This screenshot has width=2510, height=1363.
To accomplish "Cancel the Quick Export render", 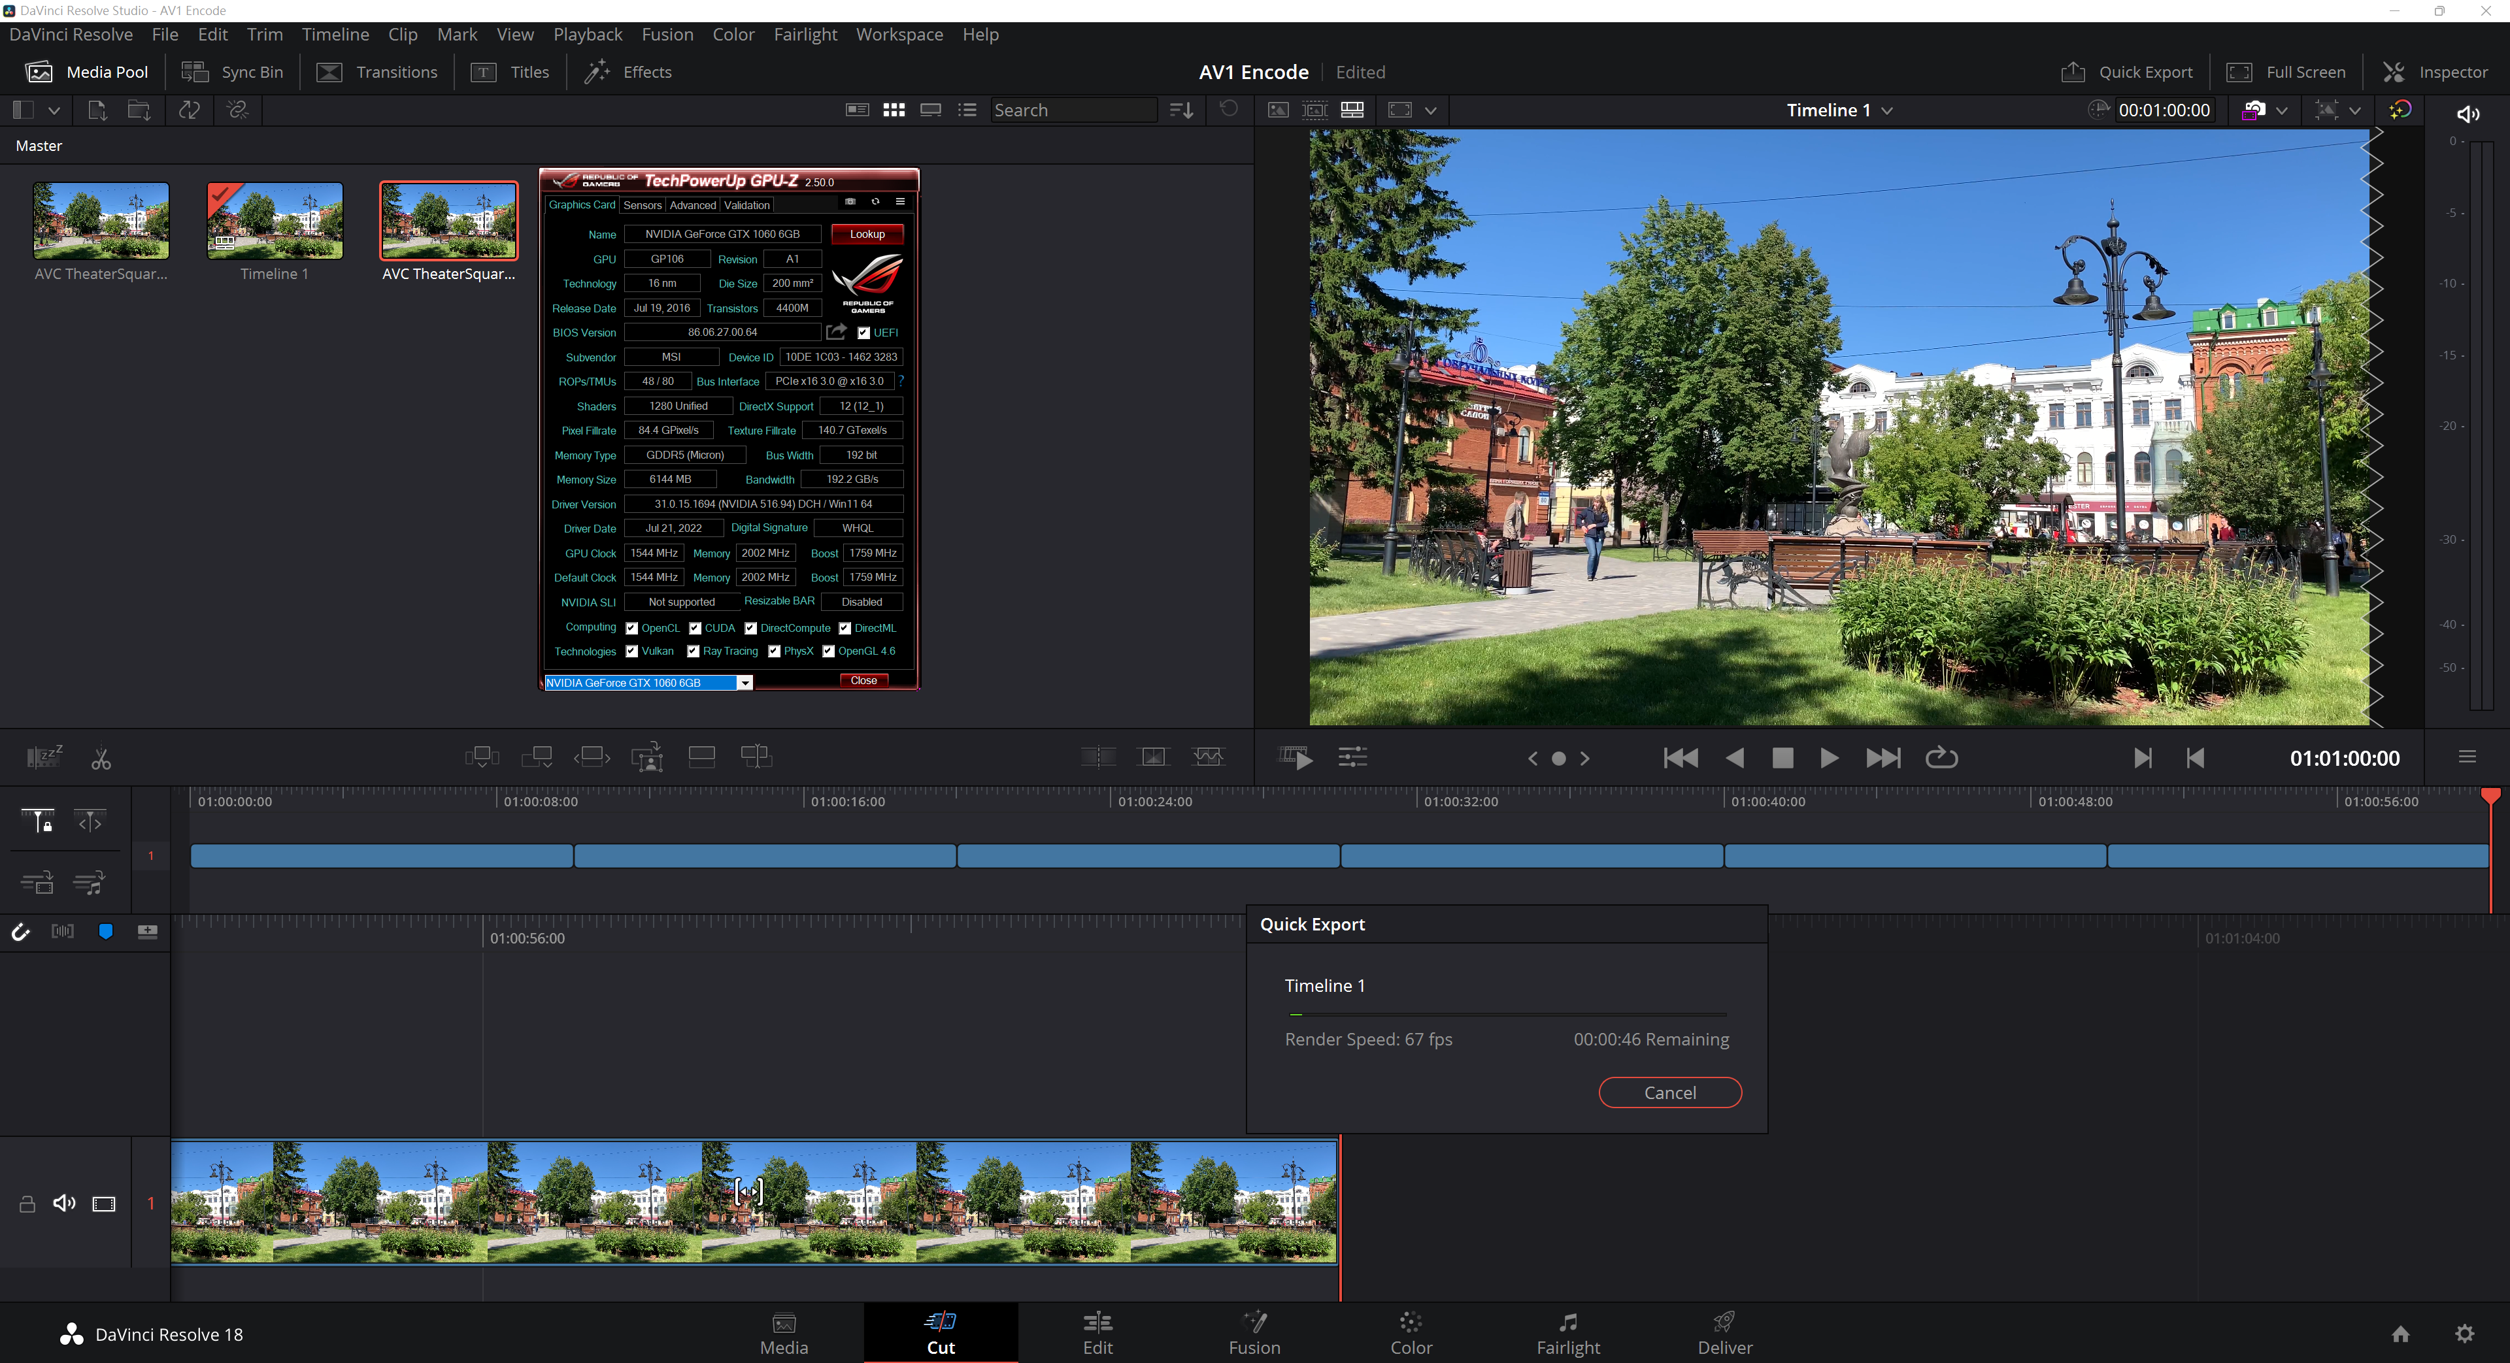I will click(1669, 1092).
